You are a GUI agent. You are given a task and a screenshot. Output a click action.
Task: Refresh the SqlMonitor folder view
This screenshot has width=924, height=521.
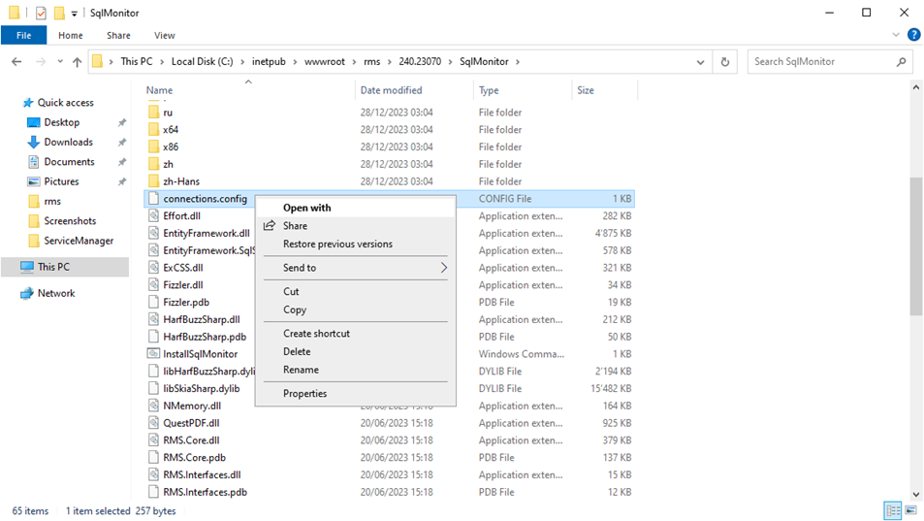pos(725,62)
